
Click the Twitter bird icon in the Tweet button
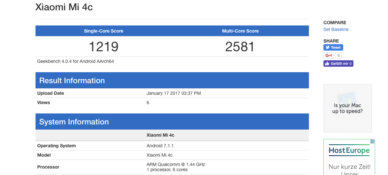click(327, 47)
